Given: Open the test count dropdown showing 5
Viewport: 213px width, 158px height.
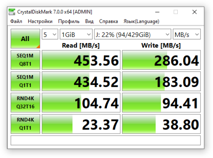Looking at the screenshot, I should click(x=50, y=34).
